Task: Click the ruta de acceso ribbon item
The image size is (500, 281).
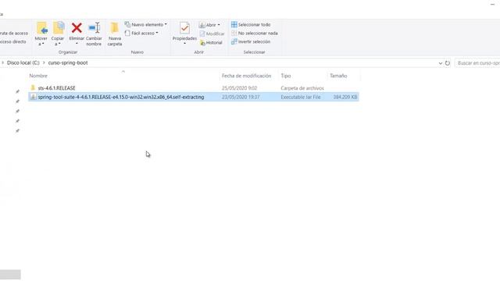Action: point(13,33)
